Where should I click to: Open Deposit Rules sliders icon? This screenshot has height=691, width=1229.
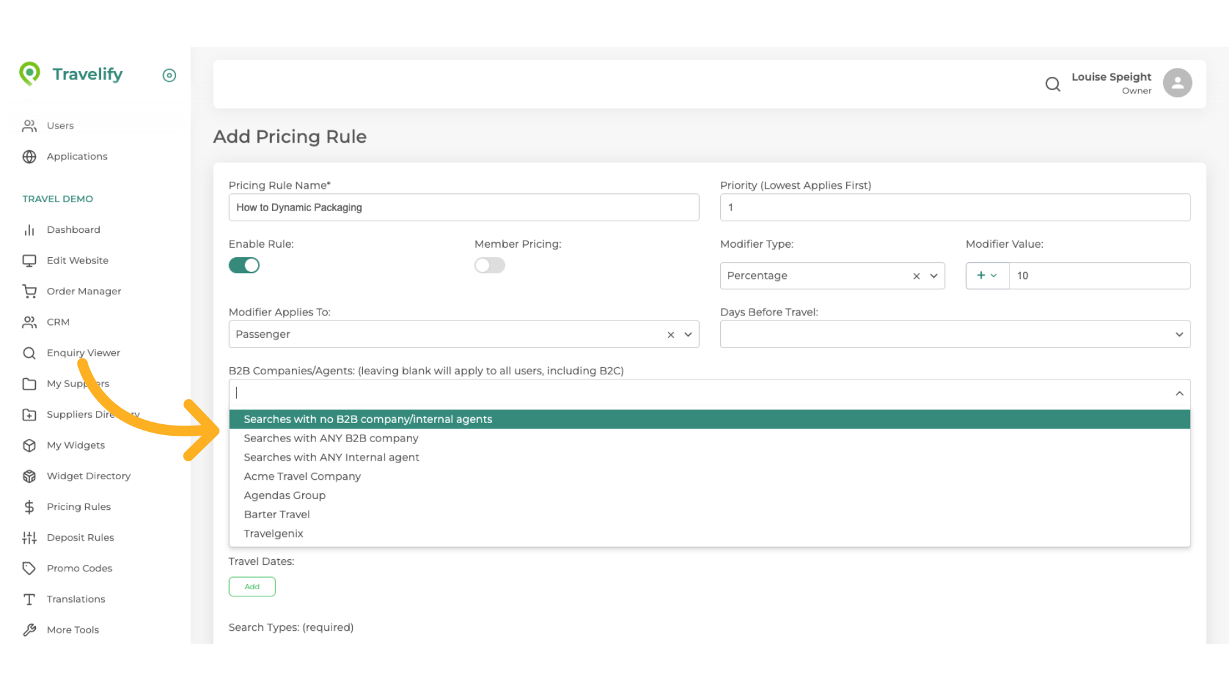pyautogui.click(x=29, y=537)
